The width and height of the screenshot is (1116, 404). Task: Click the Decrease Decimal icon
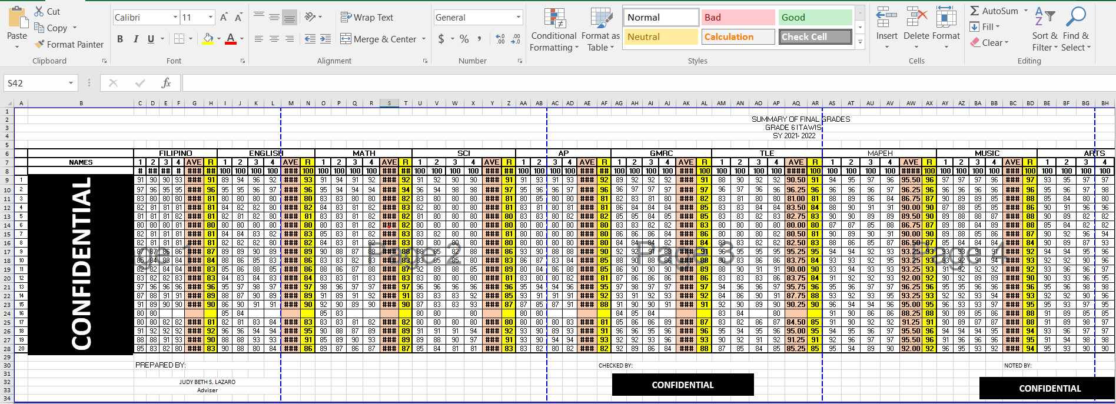coord(516,39)
